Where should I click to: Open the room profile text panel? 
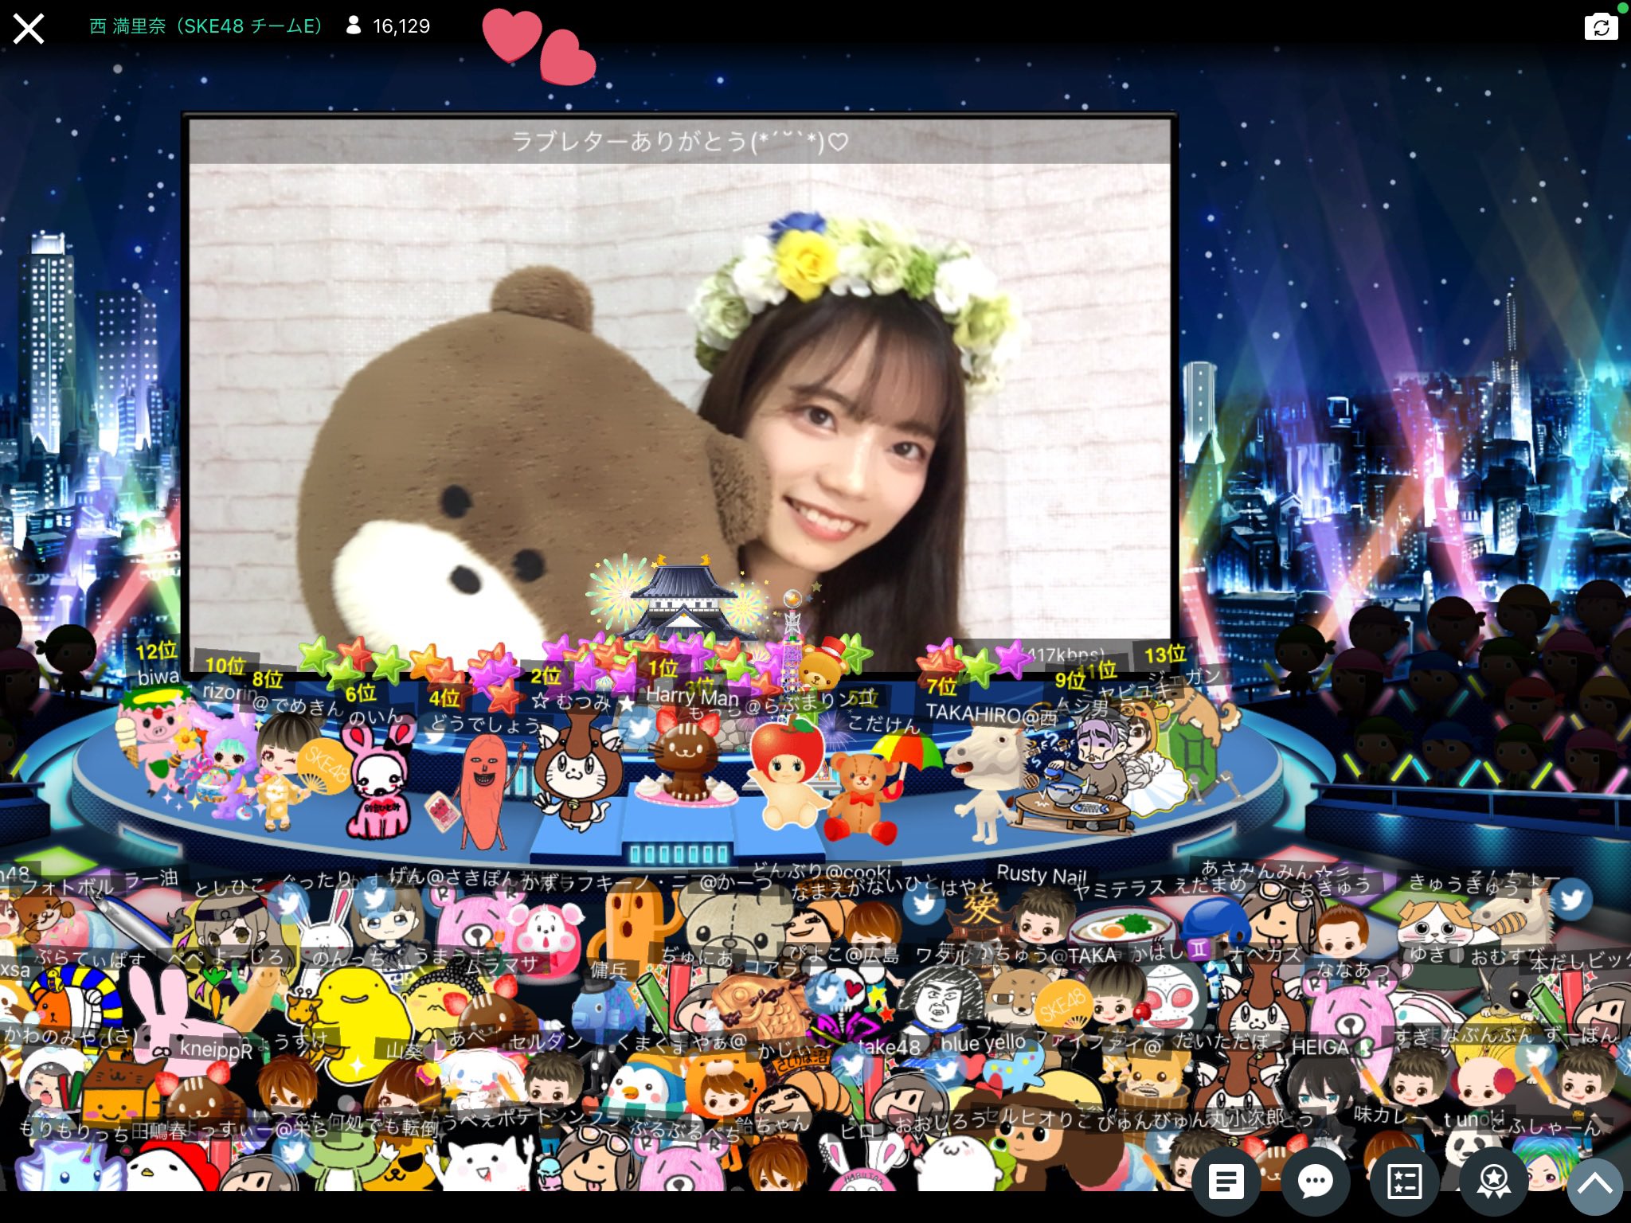click(1226, 1182)
